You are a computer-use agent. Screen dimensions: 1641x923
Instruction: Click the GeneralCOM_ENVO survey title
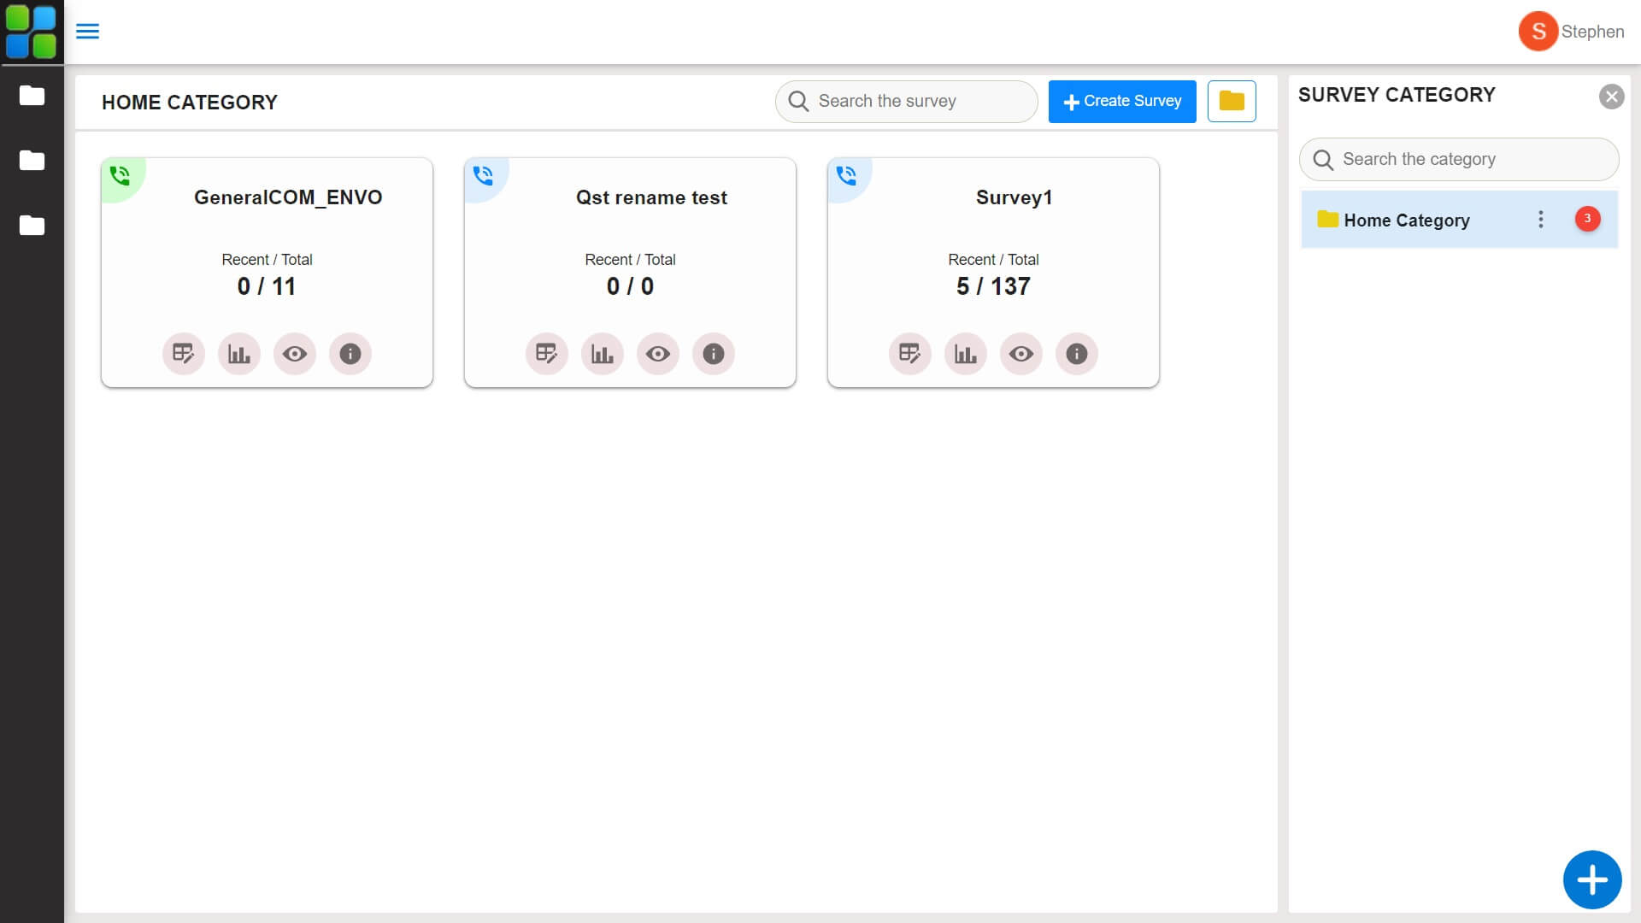point(288,197)
